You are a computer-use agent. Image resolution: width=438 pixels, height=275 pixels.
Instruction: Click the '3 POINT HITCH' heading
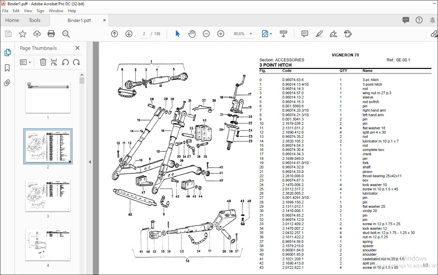click(x=276, y=65)
